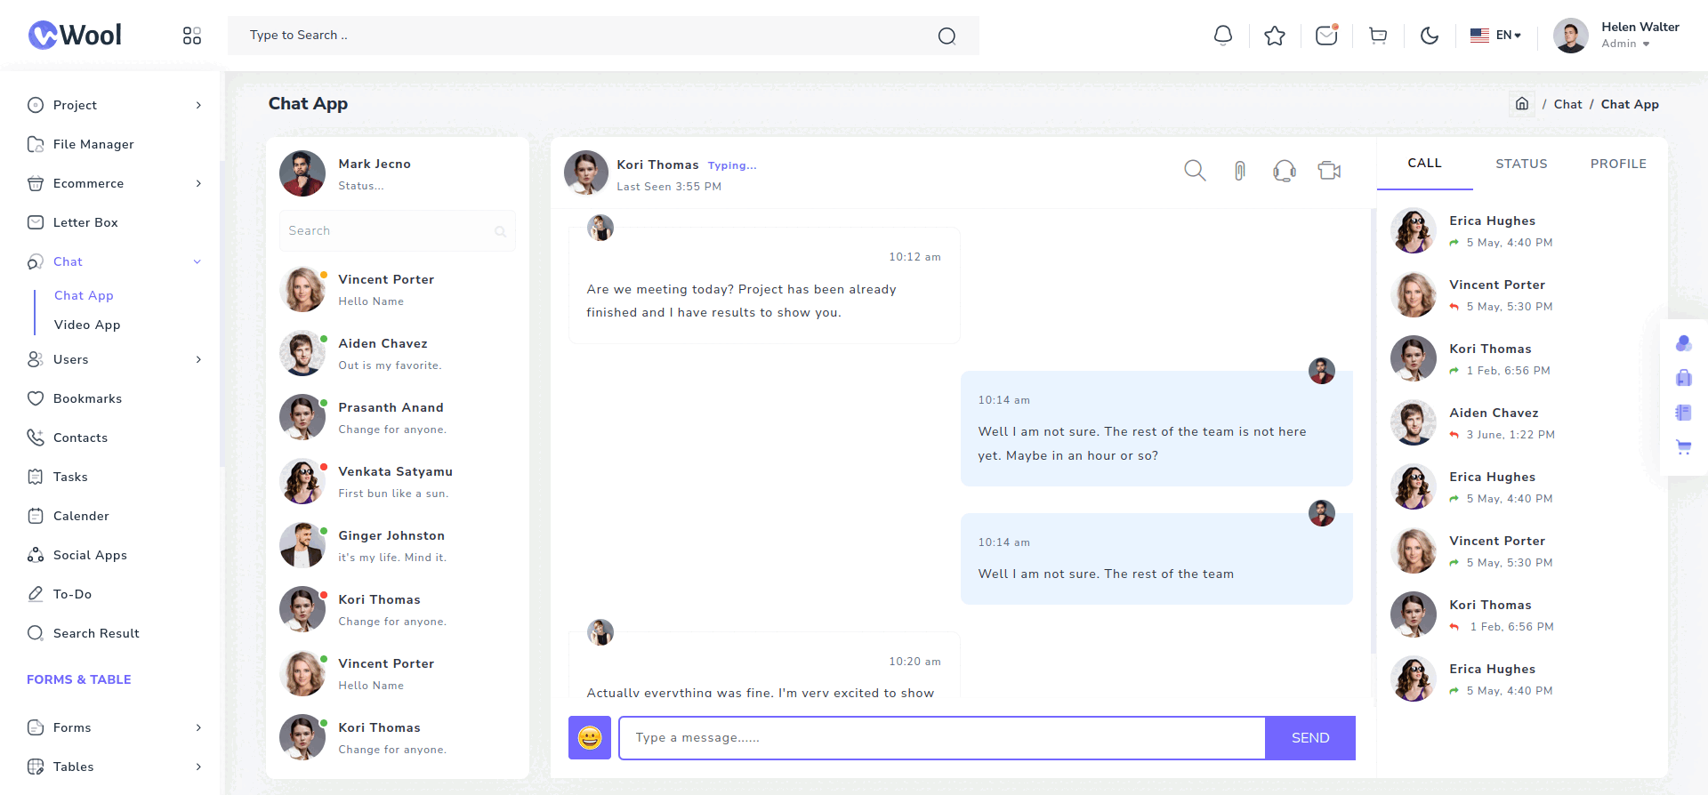
Task: Start video call camera icon
Action: [x=1329, y=170]
